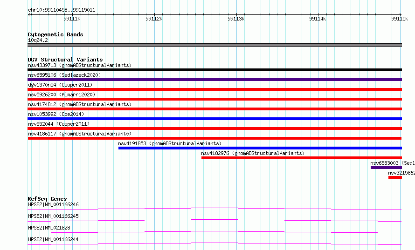This screenshot has width=415, height=250.
Task: Click the gray 10q24.2 cytogenetic band bar
Action: 214,45
